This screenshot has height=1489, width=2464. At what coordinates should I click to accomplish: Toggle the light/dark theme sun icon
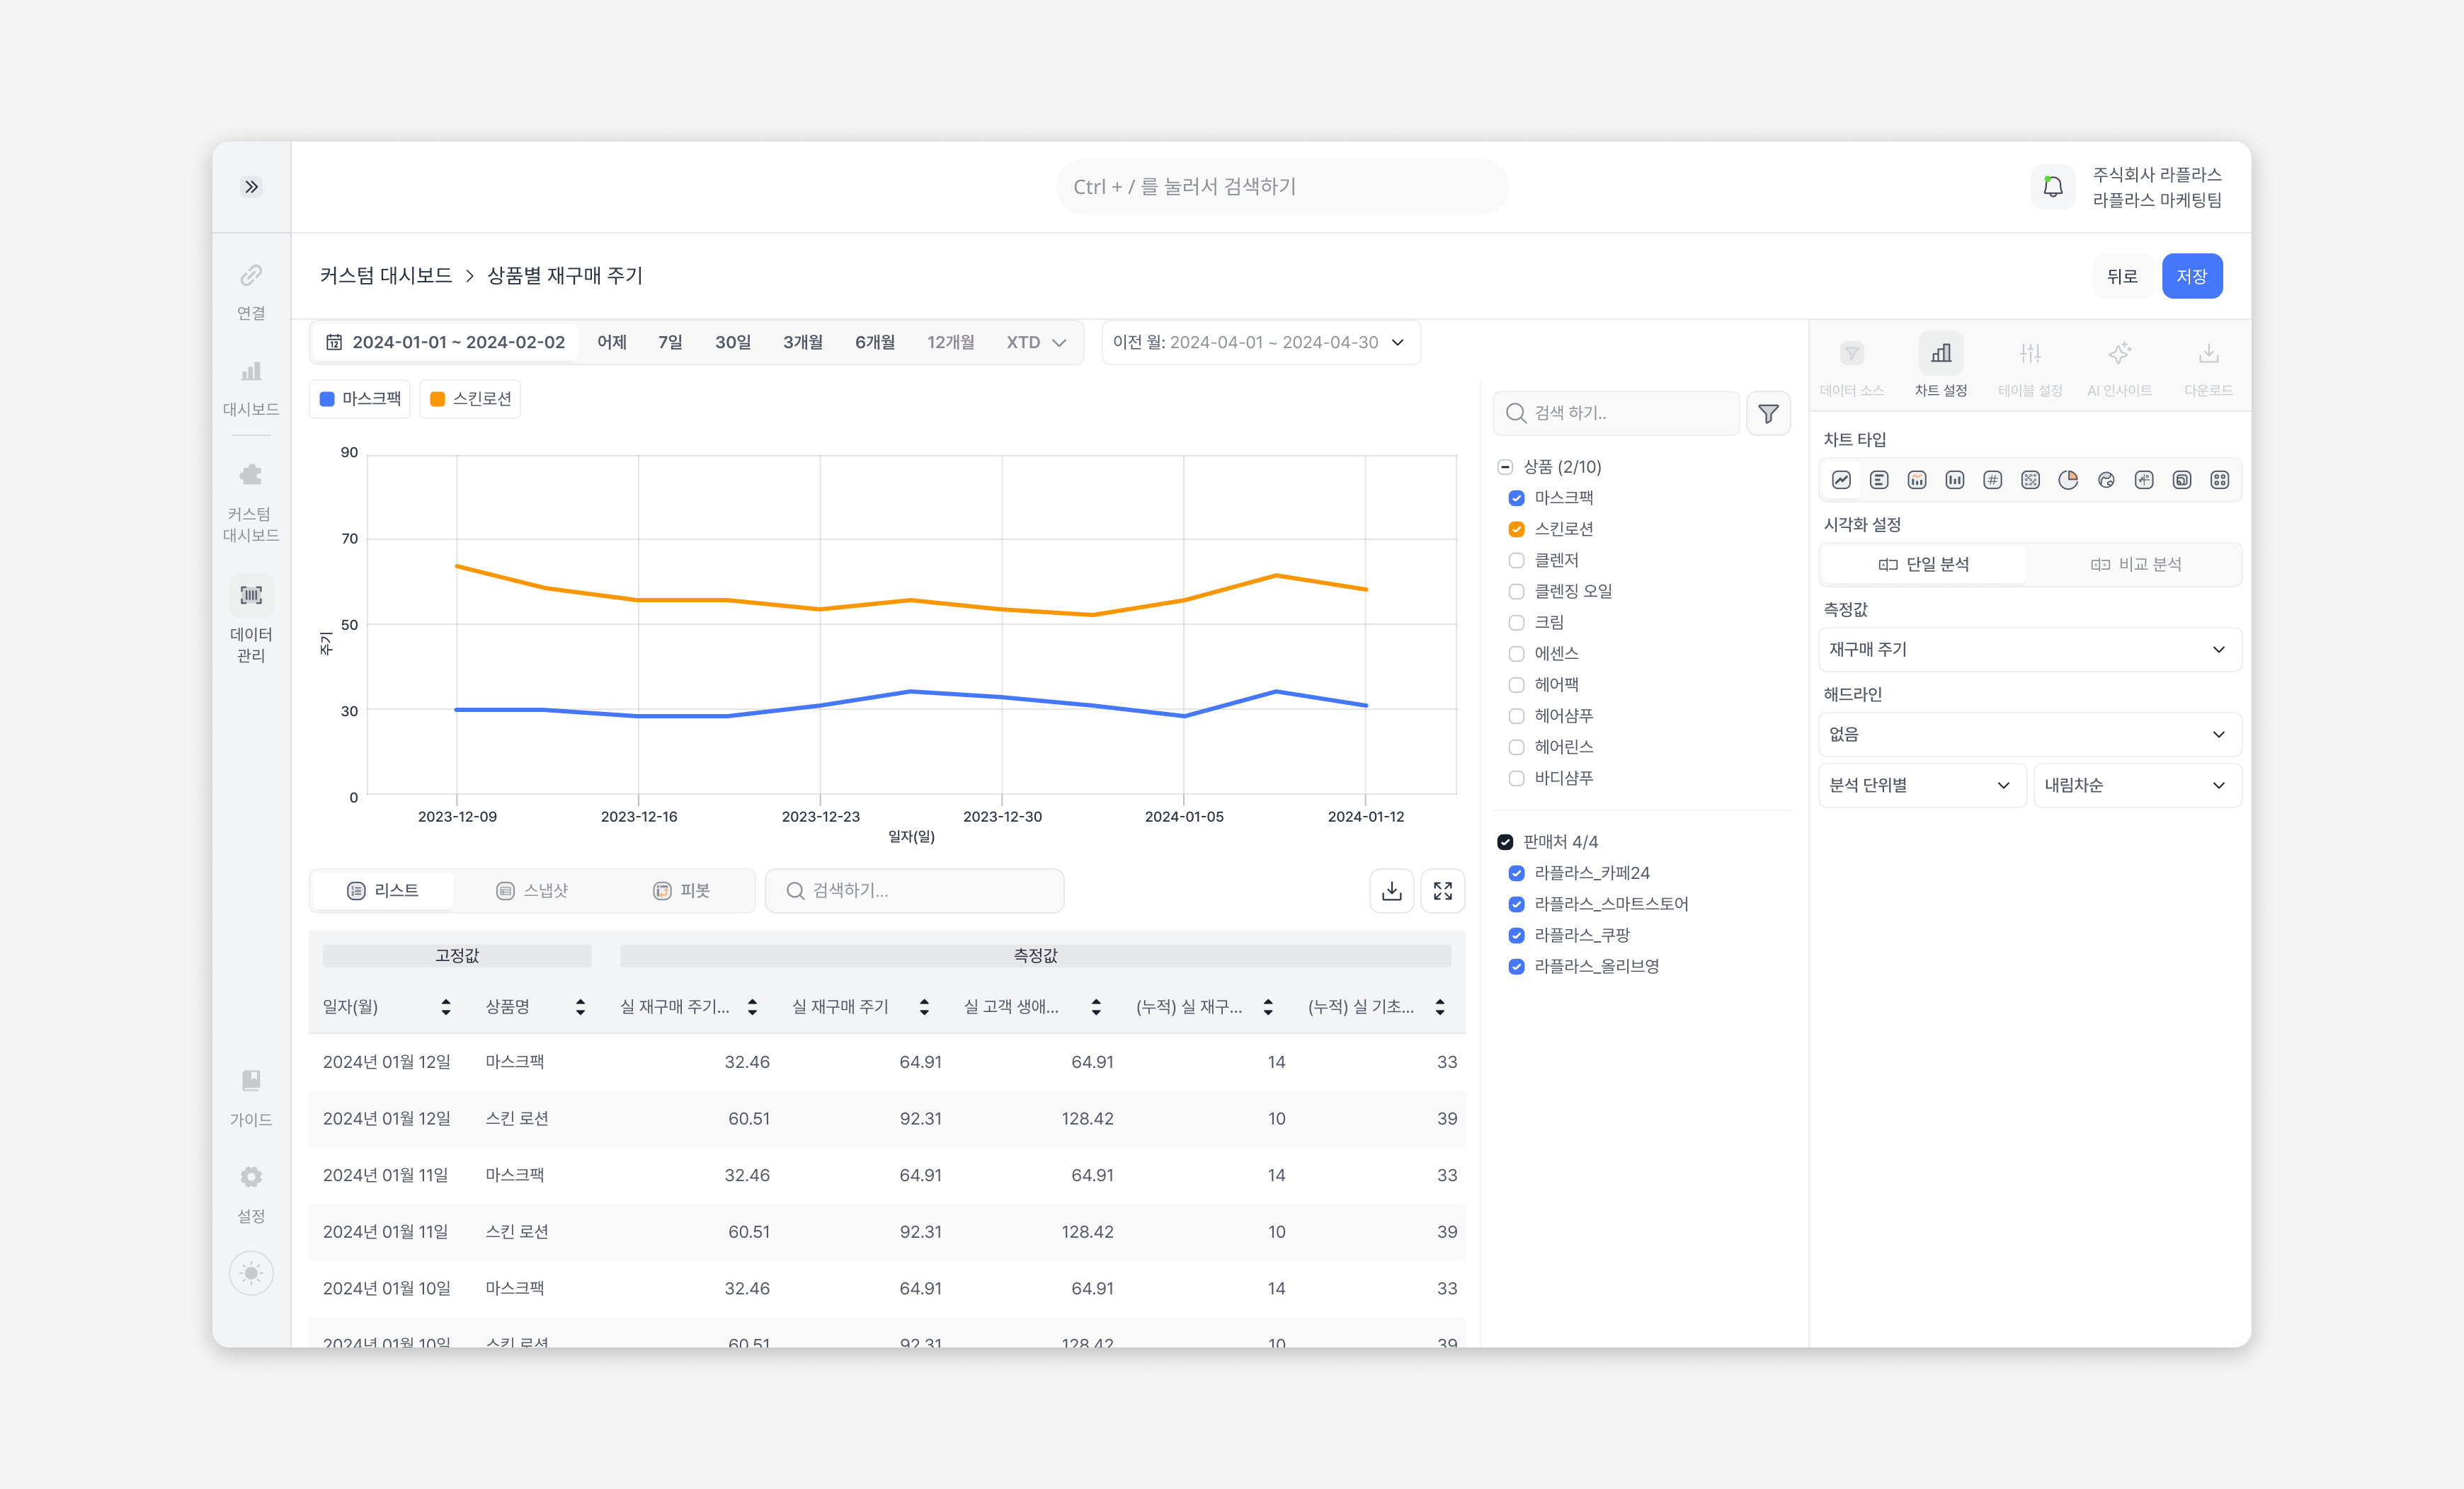coord(251,1273)
